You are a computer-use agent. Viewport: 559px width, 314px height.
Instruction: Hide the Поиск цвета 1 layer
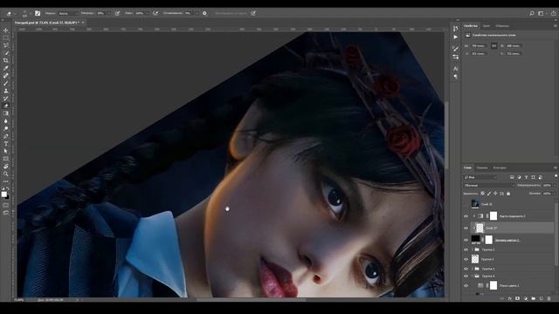(466, 285)
